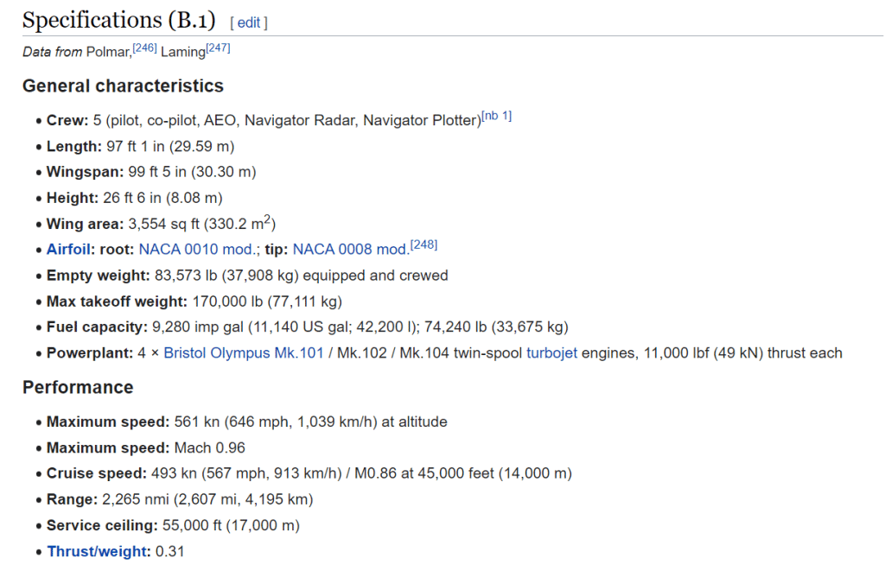This screenshot has width=885, height=571.
Task: Open the NACA 0008 mod. link
Action: (350, 250)
